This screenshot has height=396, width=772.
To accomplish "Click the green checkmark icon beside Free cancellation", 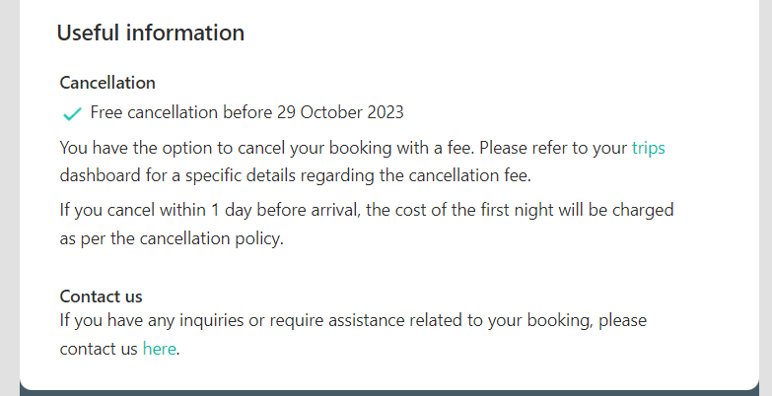I will (72, 114).
